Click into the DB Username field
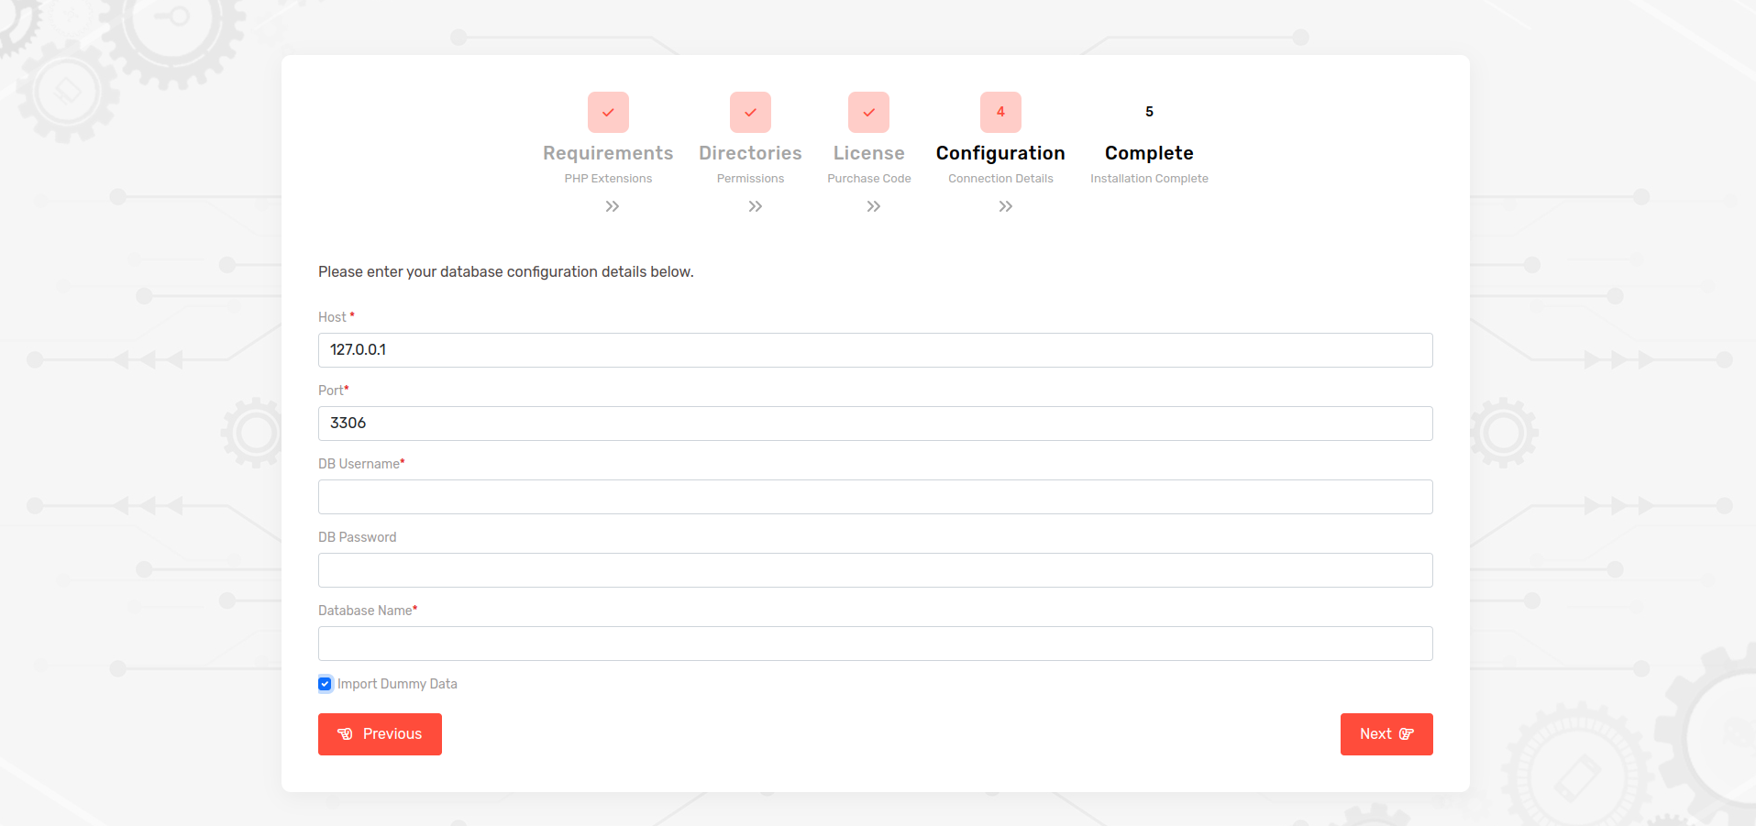The image size is (1756, 826). point(875,497)
